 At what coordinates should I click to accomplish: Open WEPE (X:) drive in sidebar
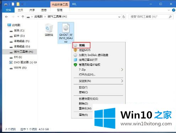click(x=20, y=68)
